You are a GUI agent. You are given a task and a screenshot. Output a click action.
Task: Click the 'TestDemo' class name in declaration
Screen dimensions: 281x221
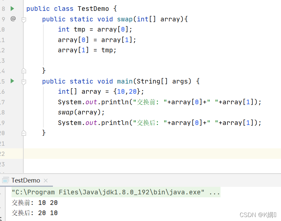click(x=93, y=9)
